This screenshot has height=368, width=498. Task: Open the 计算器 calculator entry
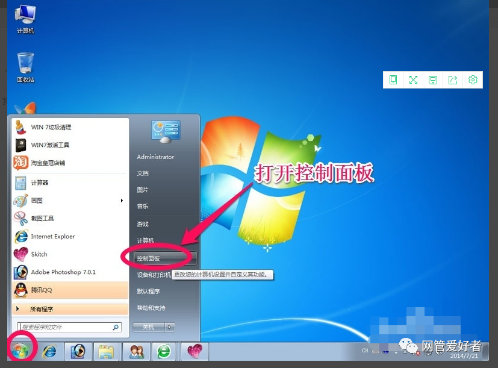pyautogui.click(x=70, y=182)
